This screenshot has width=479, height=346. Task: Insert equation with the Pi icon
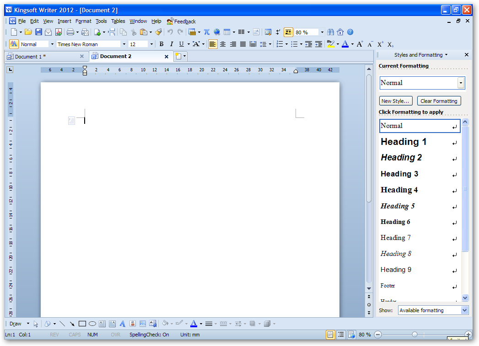pos(207,32)
